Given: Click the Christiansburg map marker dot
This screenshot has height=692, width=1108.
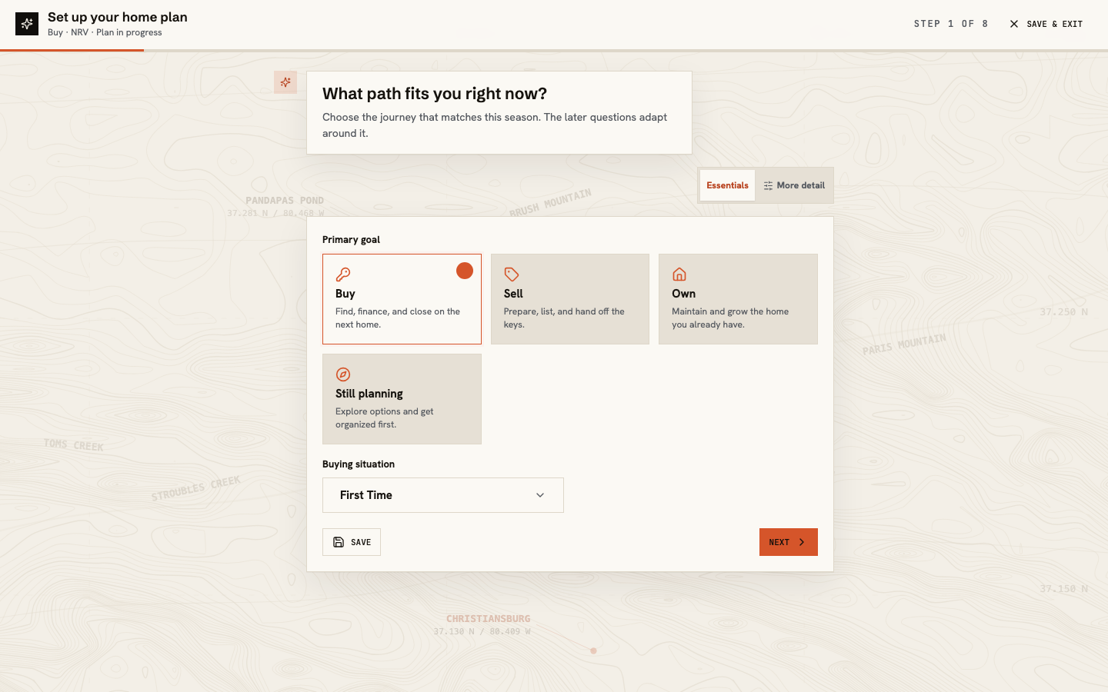Looking at the screenshot, I should coord(593,650).
